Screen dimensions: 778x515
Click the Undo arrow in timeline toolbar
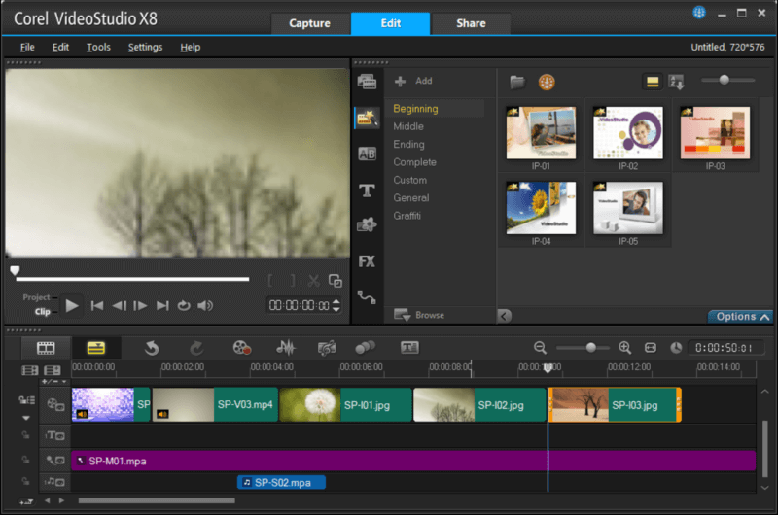pyautogui.click(x=152, y=347)
